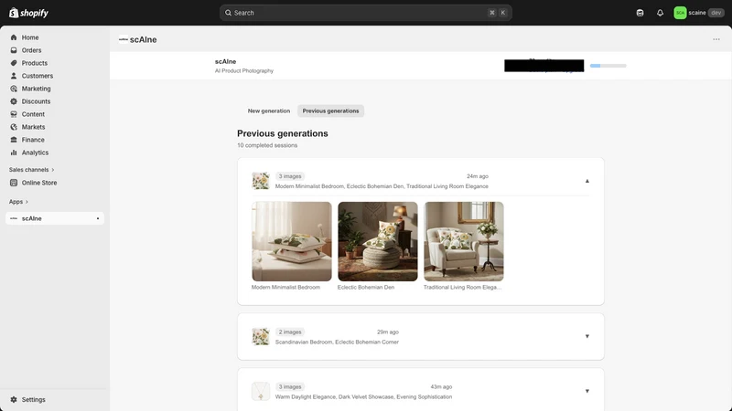
Task: Switch to the New generation tab
Action: (x=269, y=111)
